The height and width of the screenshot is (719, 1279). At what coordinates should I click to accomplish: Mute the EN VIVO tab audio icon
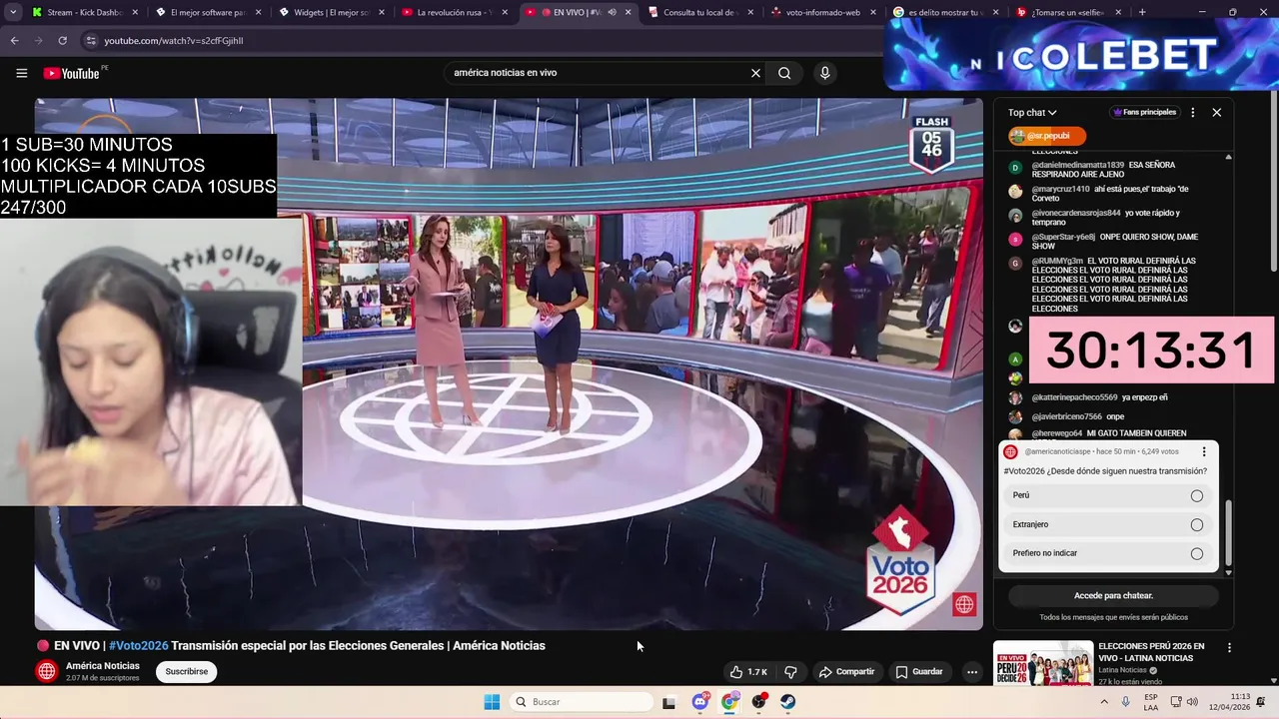pos(612,12)
